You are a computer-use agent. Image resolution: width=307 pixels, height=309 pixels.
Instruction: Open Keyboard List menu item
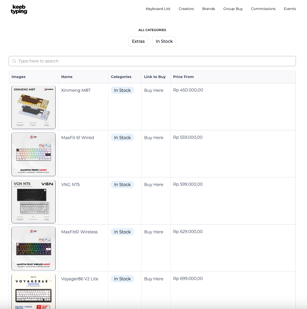[x=158, y=9]
